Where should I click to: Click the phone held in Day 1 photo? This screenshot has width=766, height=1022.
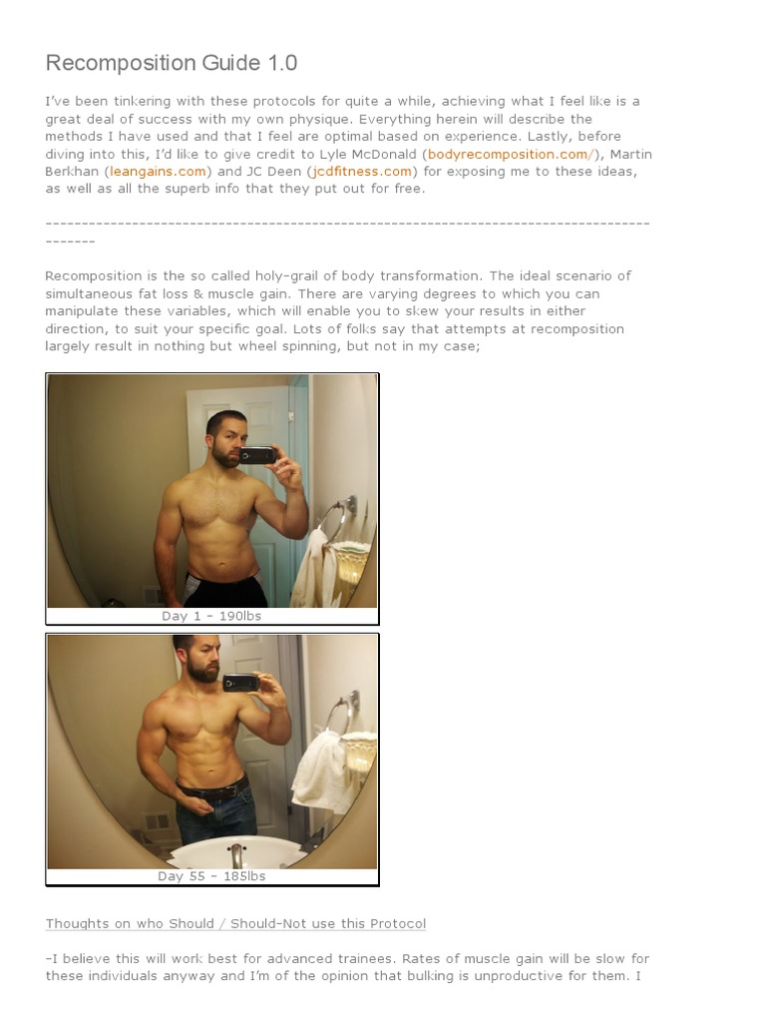(x=257, y=455)
